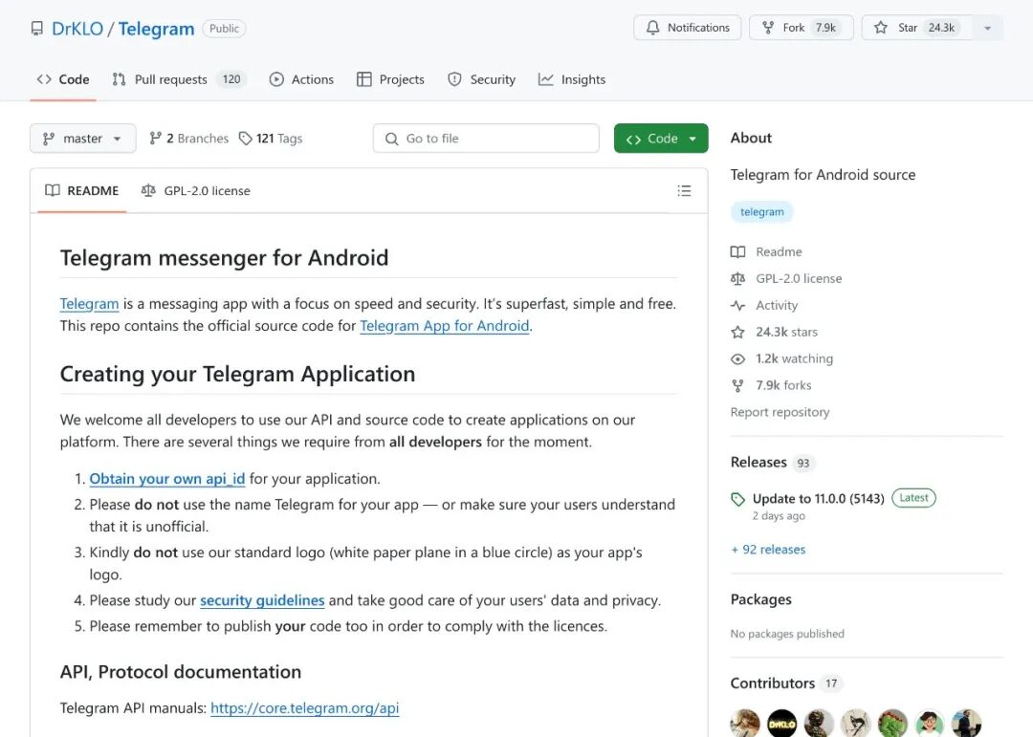This screenshot has height=737, width=1033.
Task: Open the Telegram repository name link
Action: coord(156,29)
